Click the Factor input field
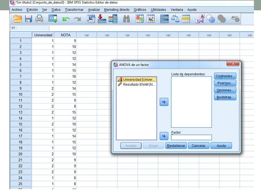Image resolution: width=261 pixels, height=195 pixels. [191, 138]
